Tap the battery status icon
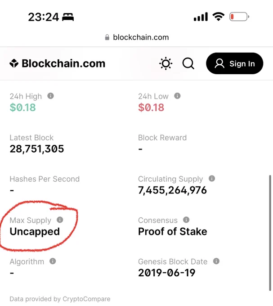This screenshot has width=273, height=306. click(239, 17)
